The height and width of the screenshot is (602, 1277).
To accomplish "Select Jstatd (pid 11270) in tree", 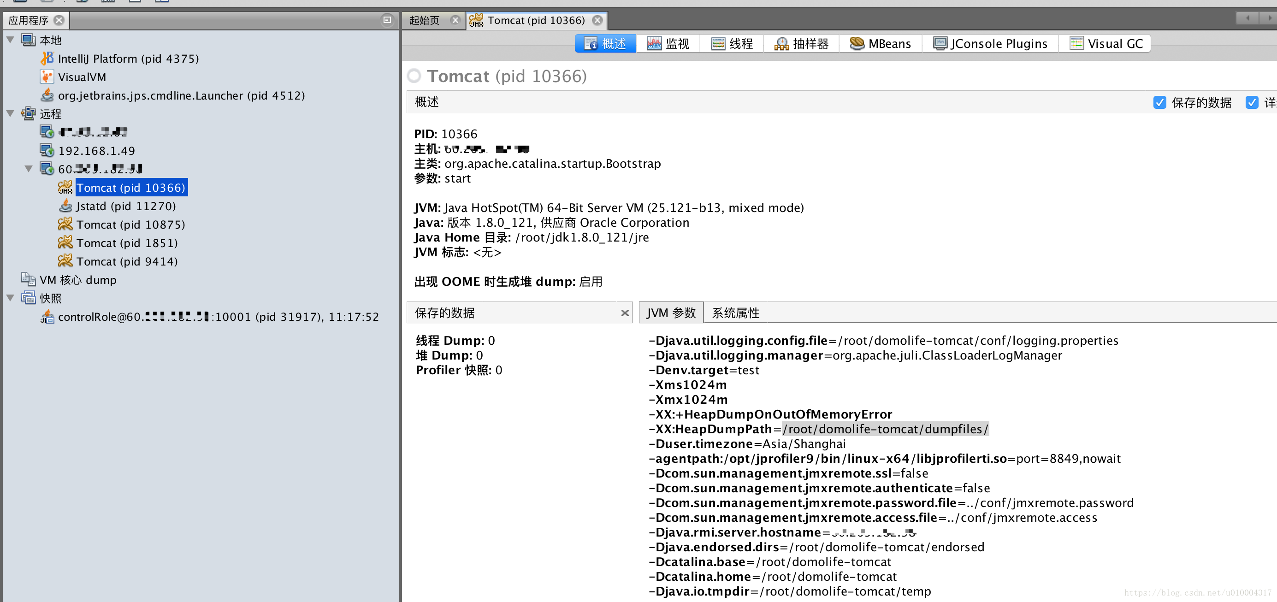I will point(126,206).
